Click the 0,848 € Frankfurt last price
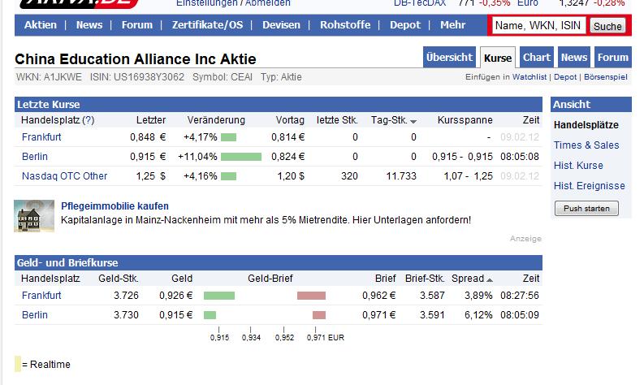This screenshot has height=385, width=644. coord(148,136)
